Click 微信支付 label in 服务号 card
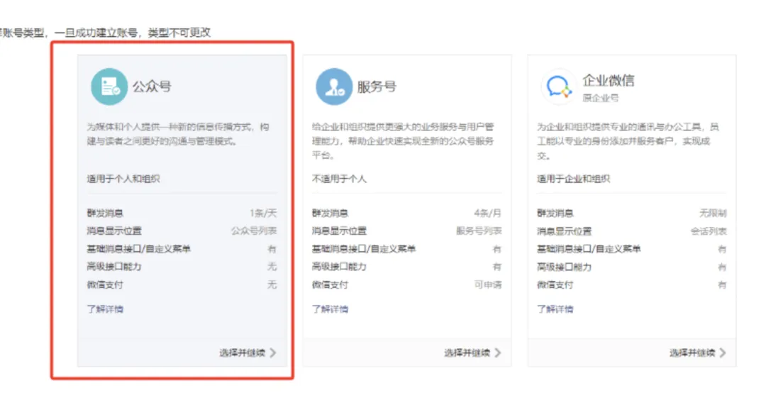Viewport: 766px width, 407px height. [331, 284]
